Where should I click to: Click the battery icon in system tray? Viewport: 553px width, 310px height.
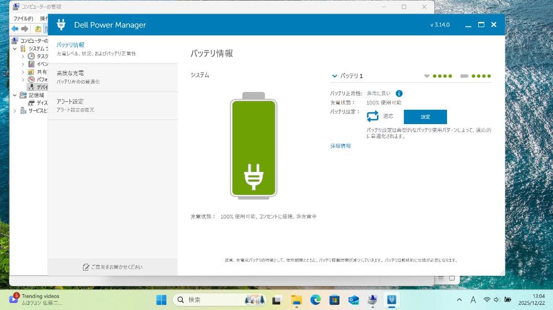507,299
